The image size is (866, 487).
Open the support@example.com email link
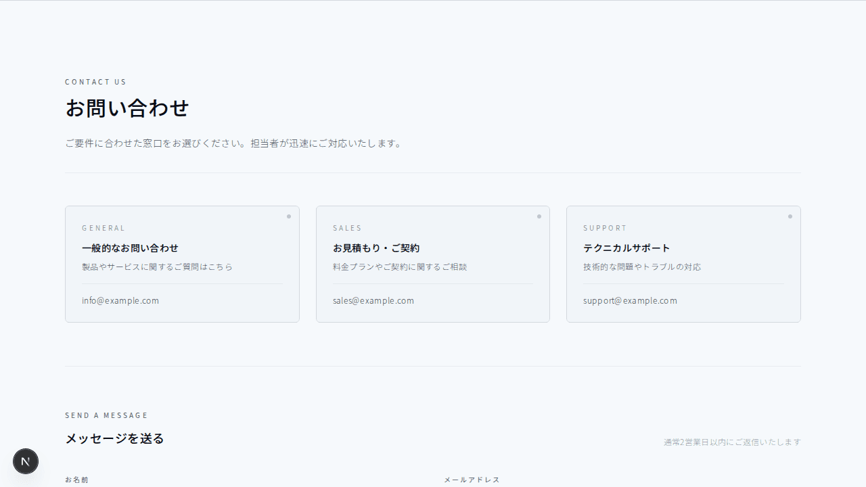630,301
